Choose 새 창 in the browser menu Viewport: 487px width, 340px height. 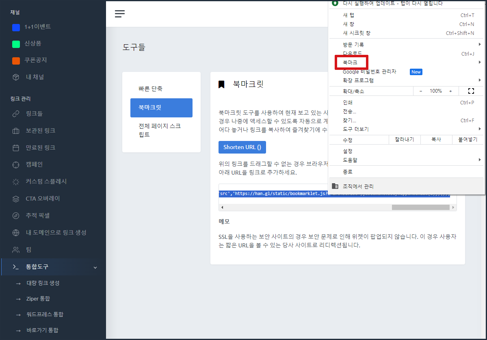[407, 24]
